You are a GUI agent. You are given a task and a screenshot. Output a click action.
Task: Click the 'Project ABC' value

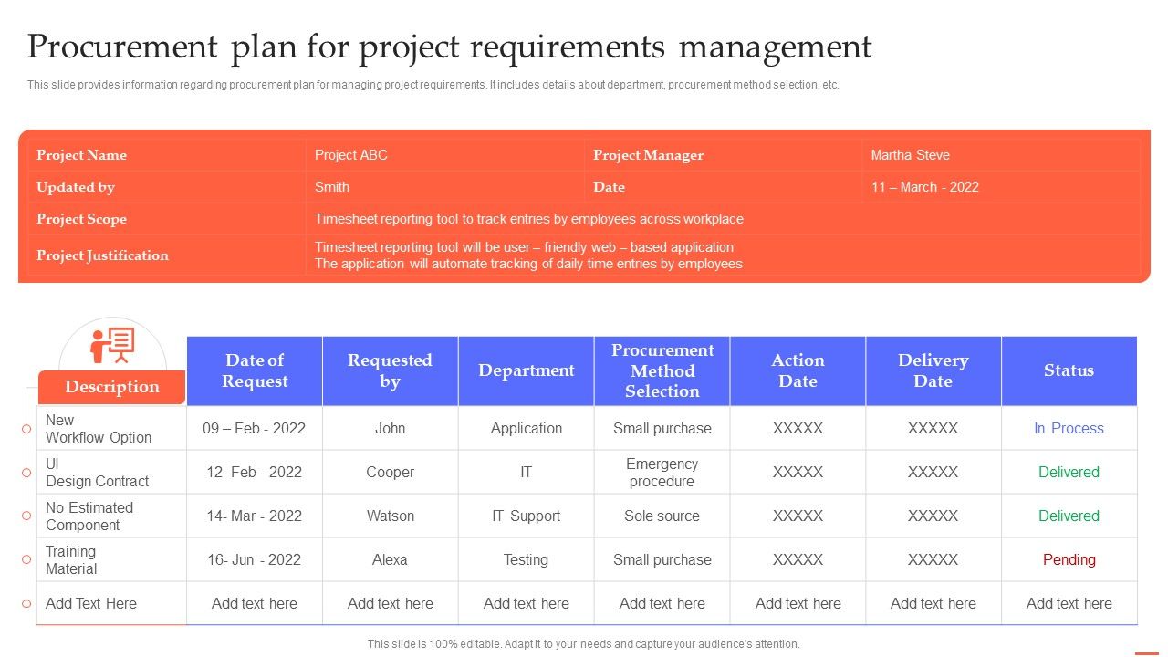tap(351, 155)
